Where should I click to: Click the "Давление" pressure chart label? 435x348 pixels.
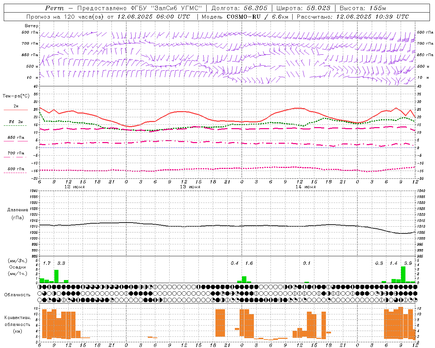17,210
